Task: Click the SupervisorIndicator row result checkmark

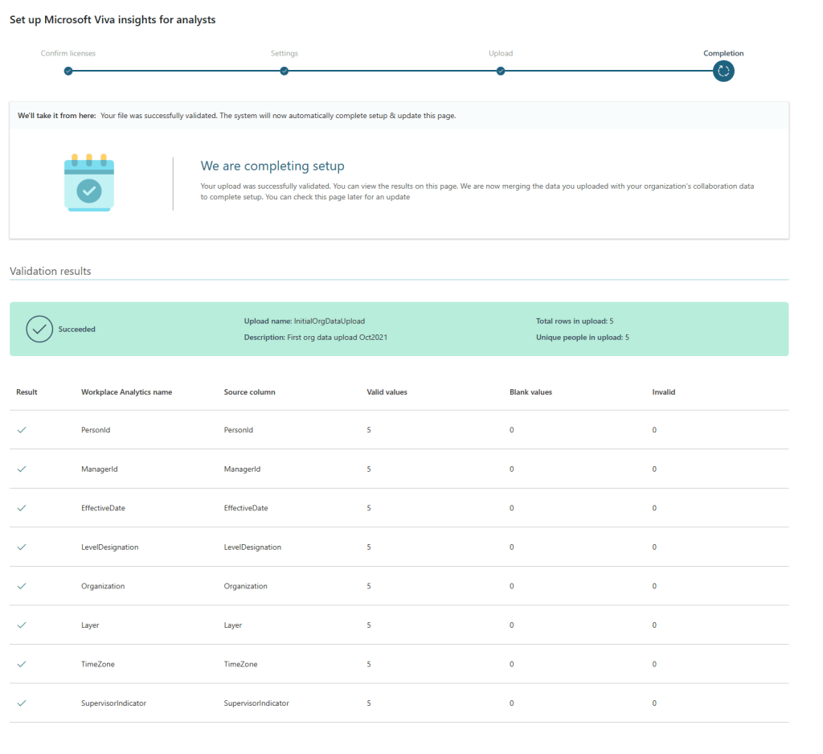Action: tap(22, 703)
